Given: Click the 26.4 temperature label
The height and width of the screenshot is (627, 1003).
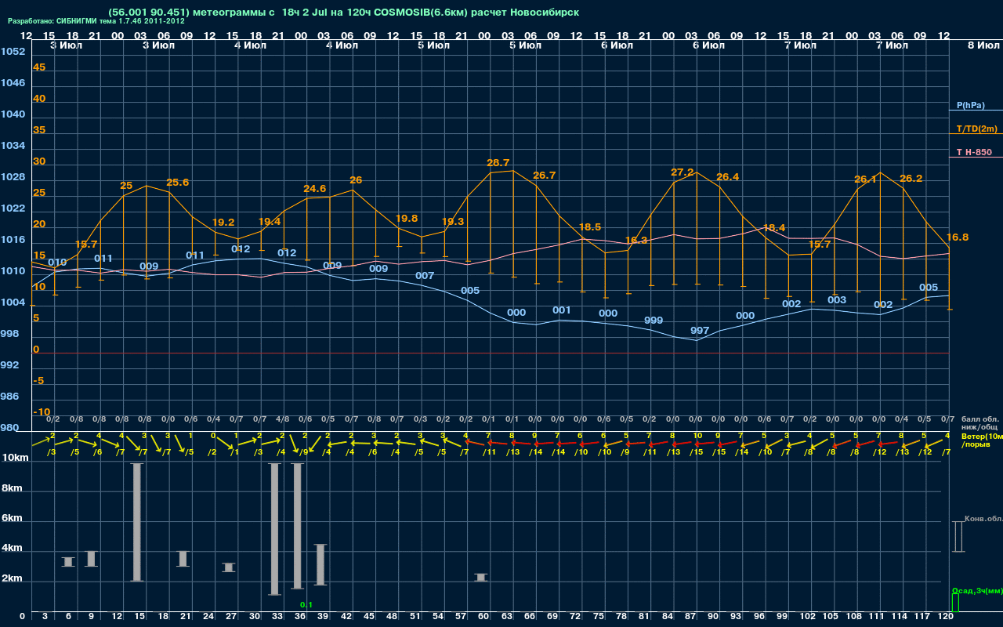Looking at the screenshot, I should (727, 177).
